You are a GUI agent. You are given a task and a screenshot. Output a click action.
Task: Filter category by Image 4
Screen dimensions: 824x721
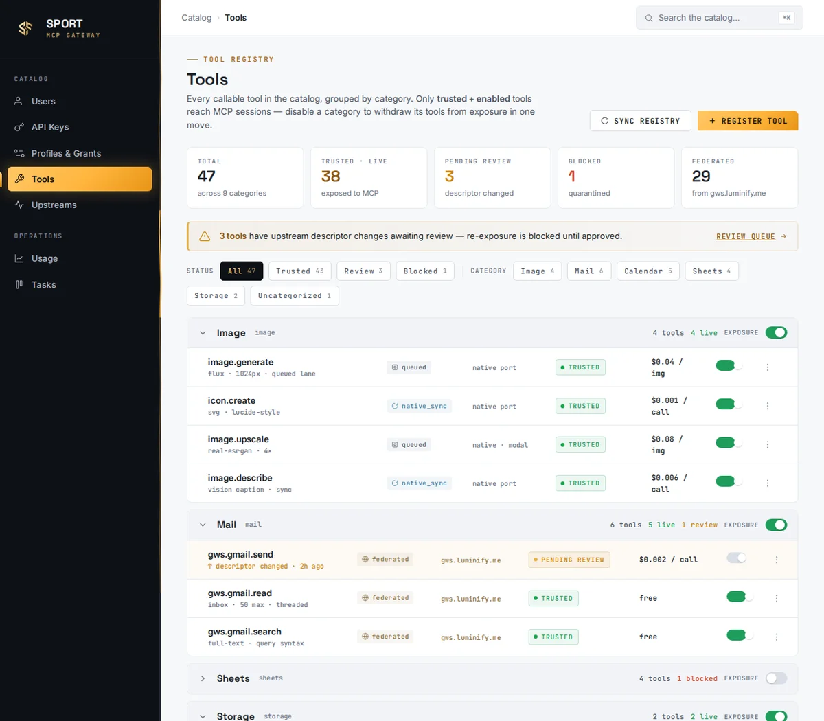pyautogui.click(x=538, y=271)
